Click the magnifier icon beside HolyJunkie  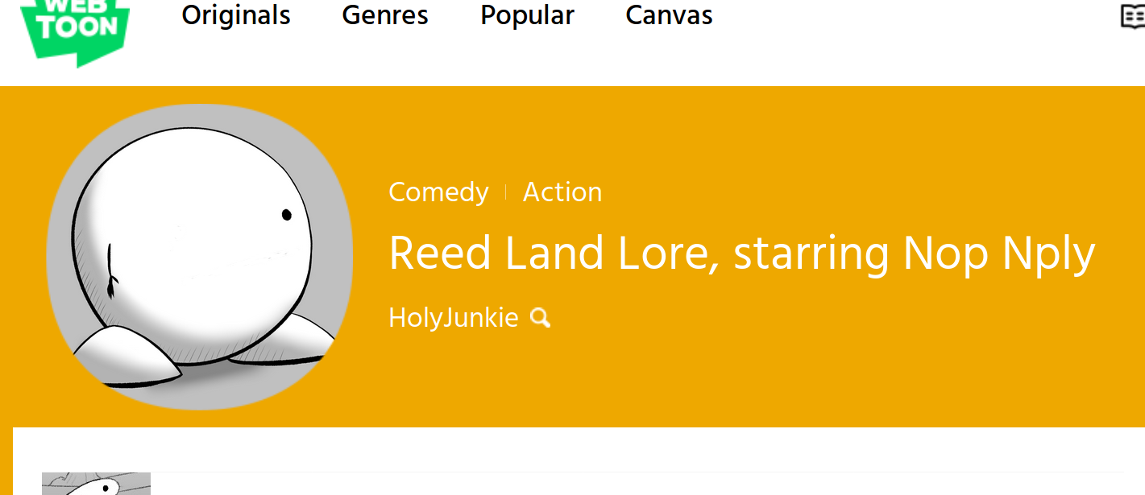click(x=541, y=318)
